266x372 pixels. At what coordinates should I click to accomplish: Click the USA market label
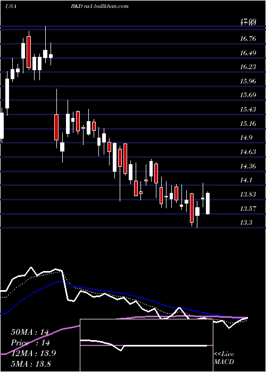click(11, 6)
